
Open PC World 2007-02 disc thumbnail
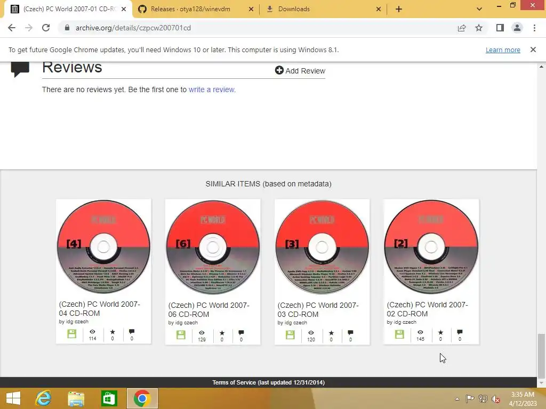pyautogui.click(x=431, y=247)
